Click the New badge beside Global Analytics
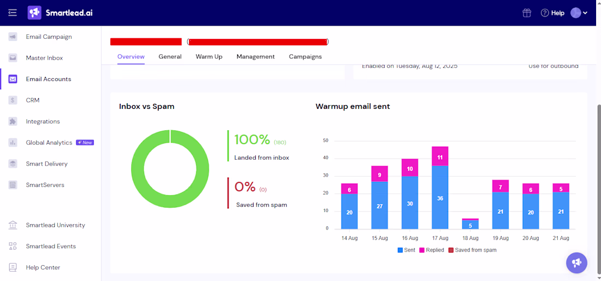The image size is (601, 281). tap(85, 143)
